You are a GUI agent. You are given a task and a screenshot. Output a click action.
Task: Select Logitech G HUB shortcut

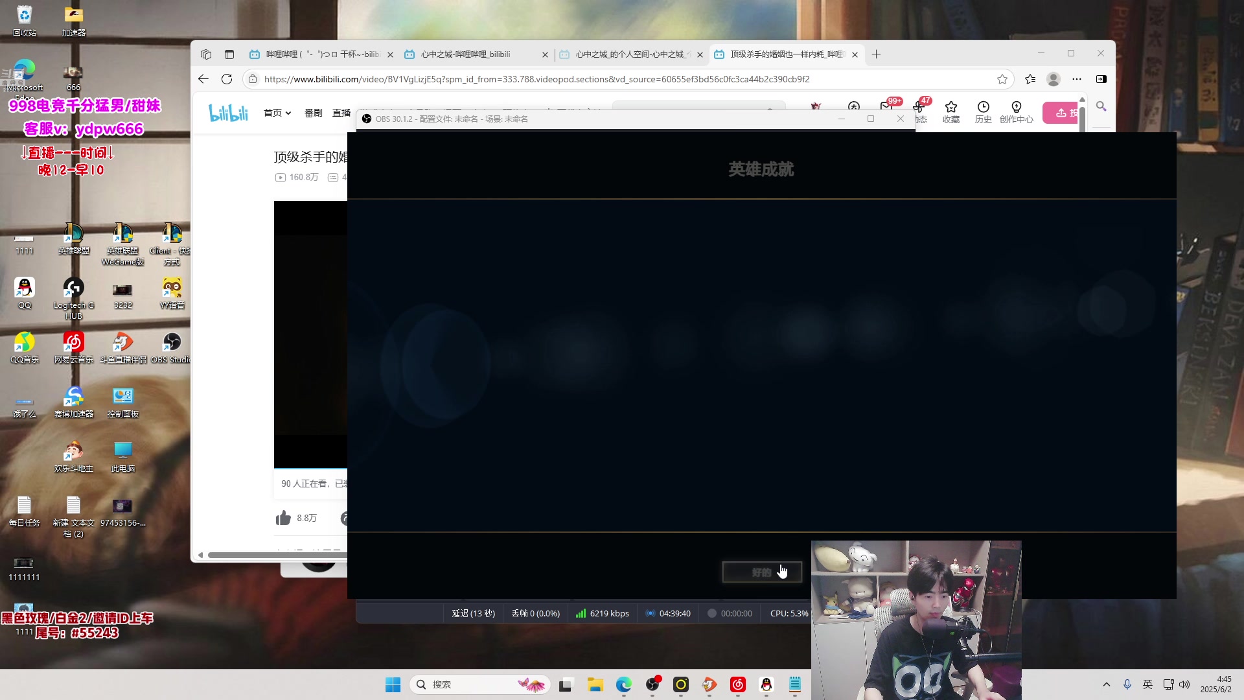tap(74, 298)
